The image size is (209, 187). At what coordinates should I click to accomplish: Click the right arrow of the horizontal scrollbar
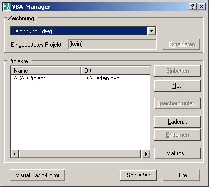pos(146,154)
